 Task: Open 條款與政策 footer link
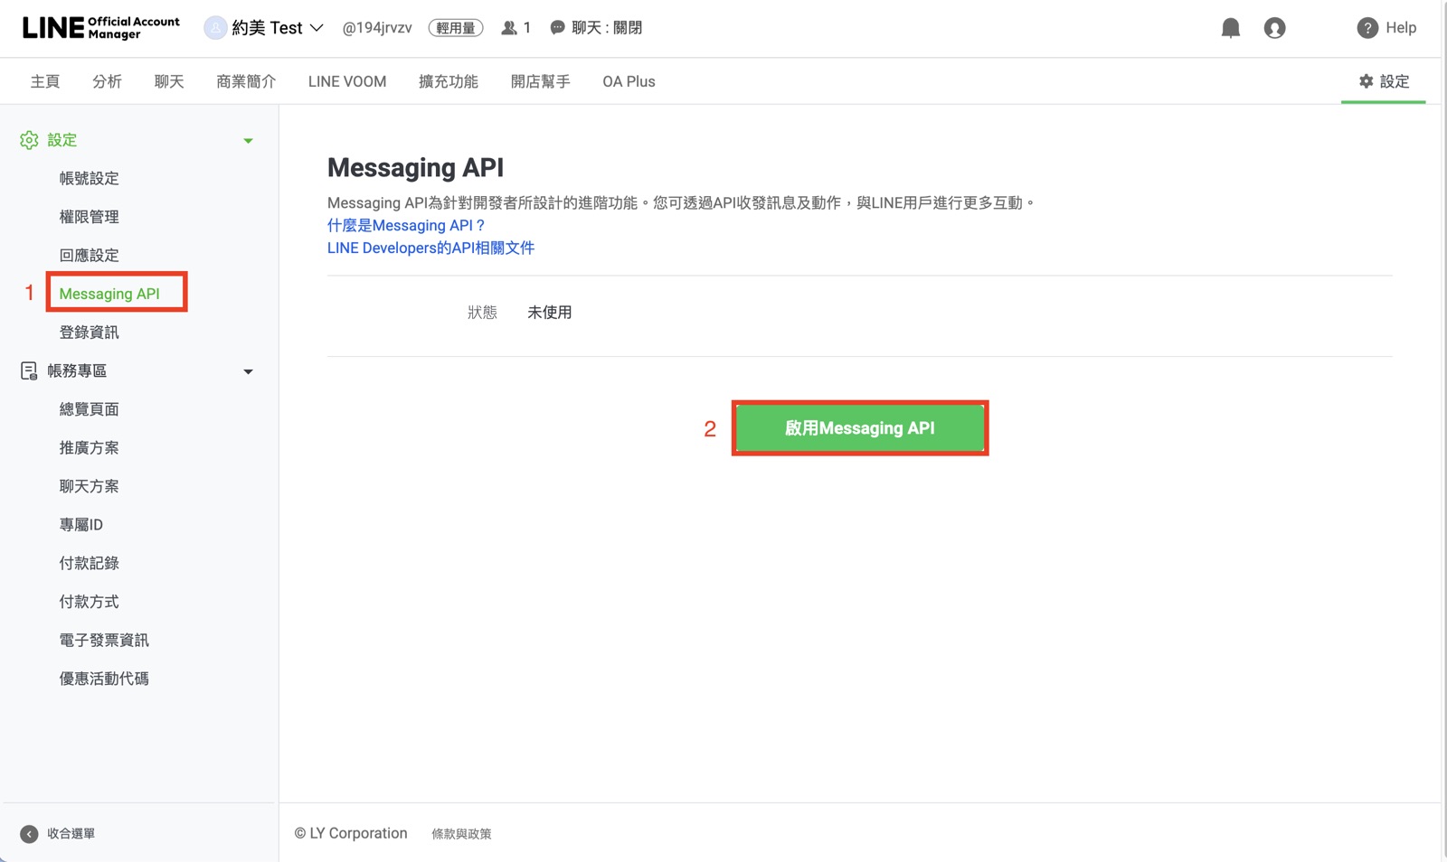[461, 834]
